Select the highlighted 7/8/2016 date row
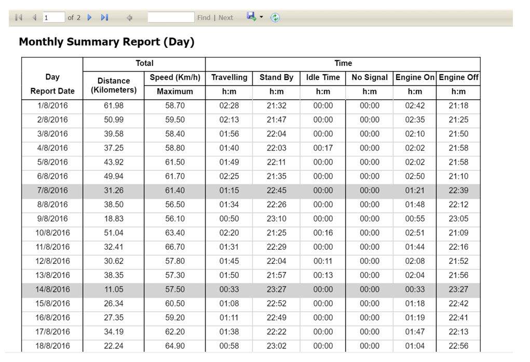This screenshot has height=362, width=530. 52,191
